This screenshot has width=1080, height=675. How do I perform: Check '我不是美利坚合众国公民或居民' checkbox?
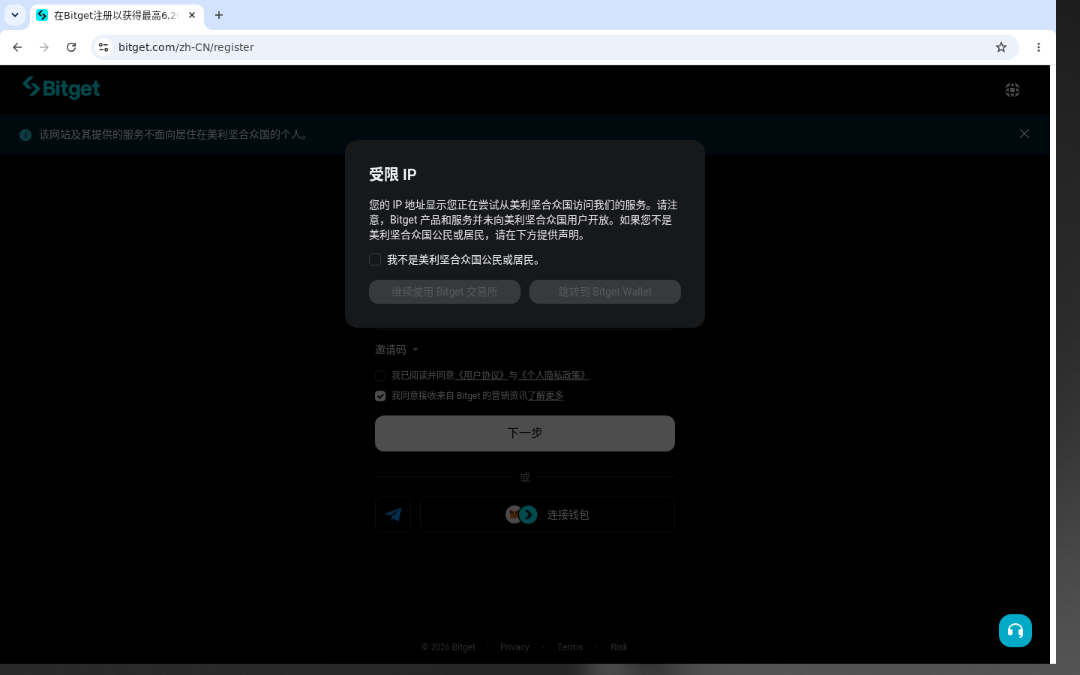[375, 259]
